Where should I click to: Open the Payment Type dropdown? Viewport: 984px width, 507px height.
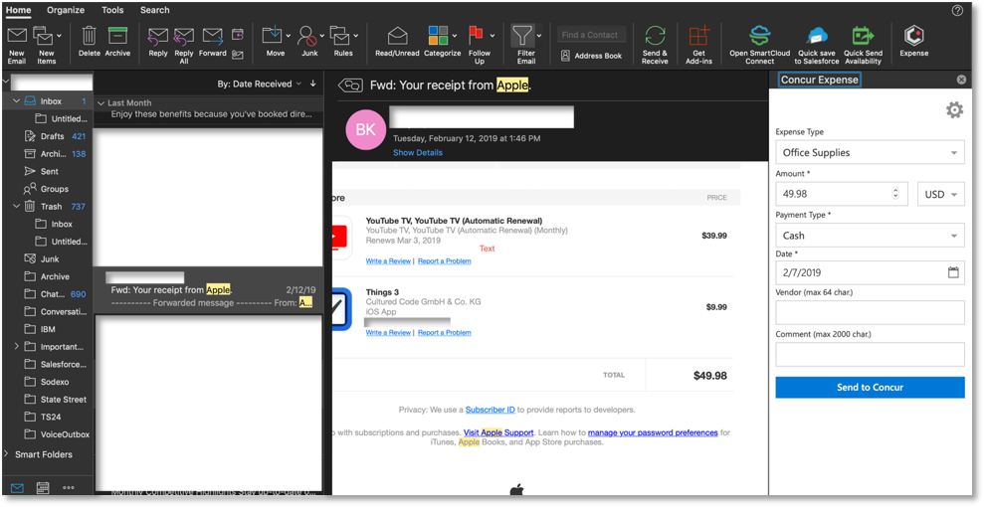tap(870, 236)
